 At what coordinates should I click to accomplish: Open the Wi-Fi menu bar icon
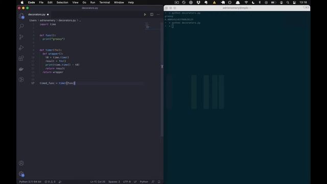246,3
